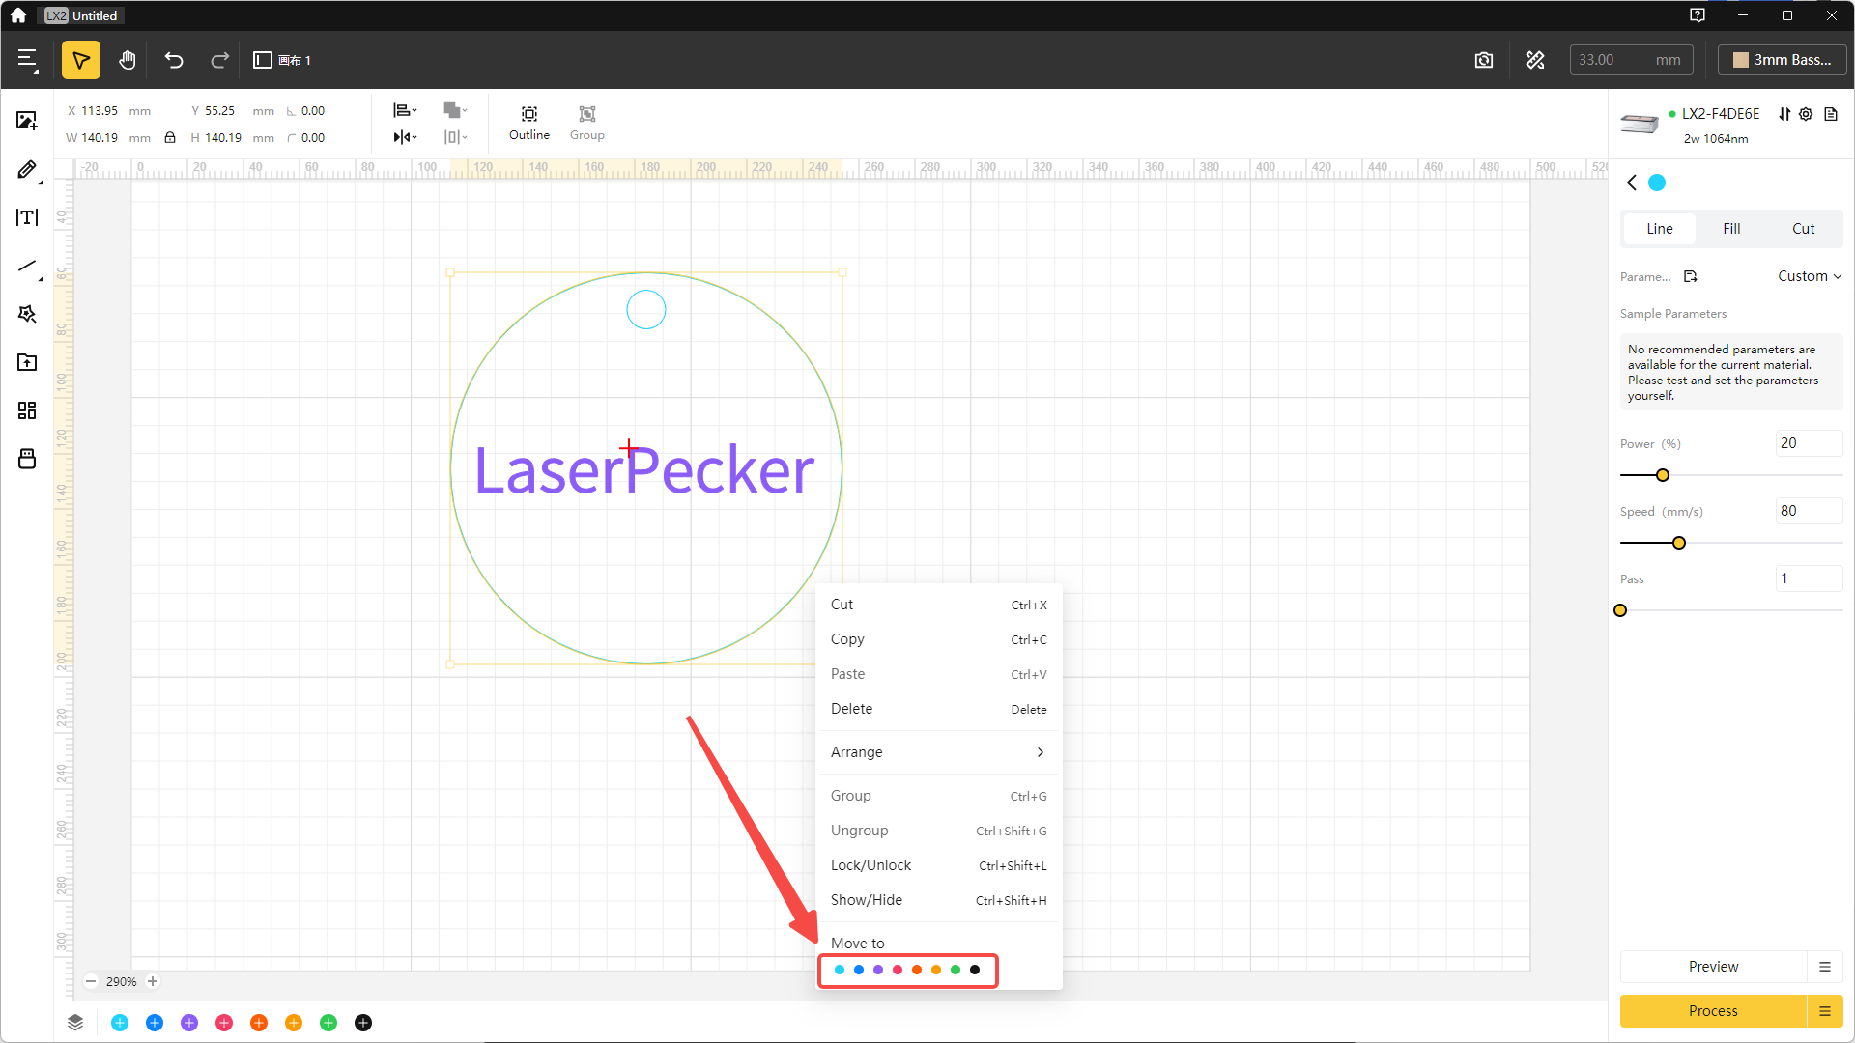Viewport: 1855px width, 1043px height.
Task: Select the pen drawing tool
Action: point(27,170)
